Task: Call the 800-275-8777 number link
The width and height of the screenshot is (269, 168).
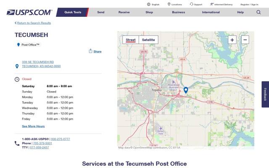Action: coord(61,139)
